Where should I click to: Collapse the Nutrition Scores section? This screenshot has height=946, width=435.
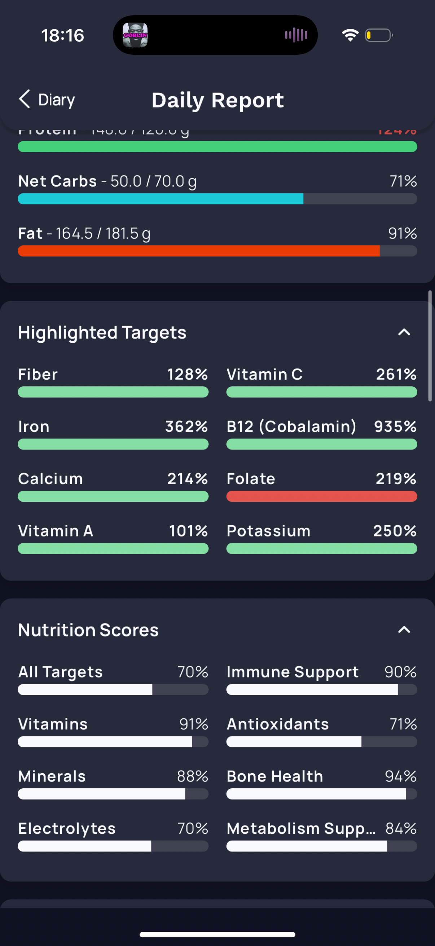pyautogui.click(x=404, y=630)
